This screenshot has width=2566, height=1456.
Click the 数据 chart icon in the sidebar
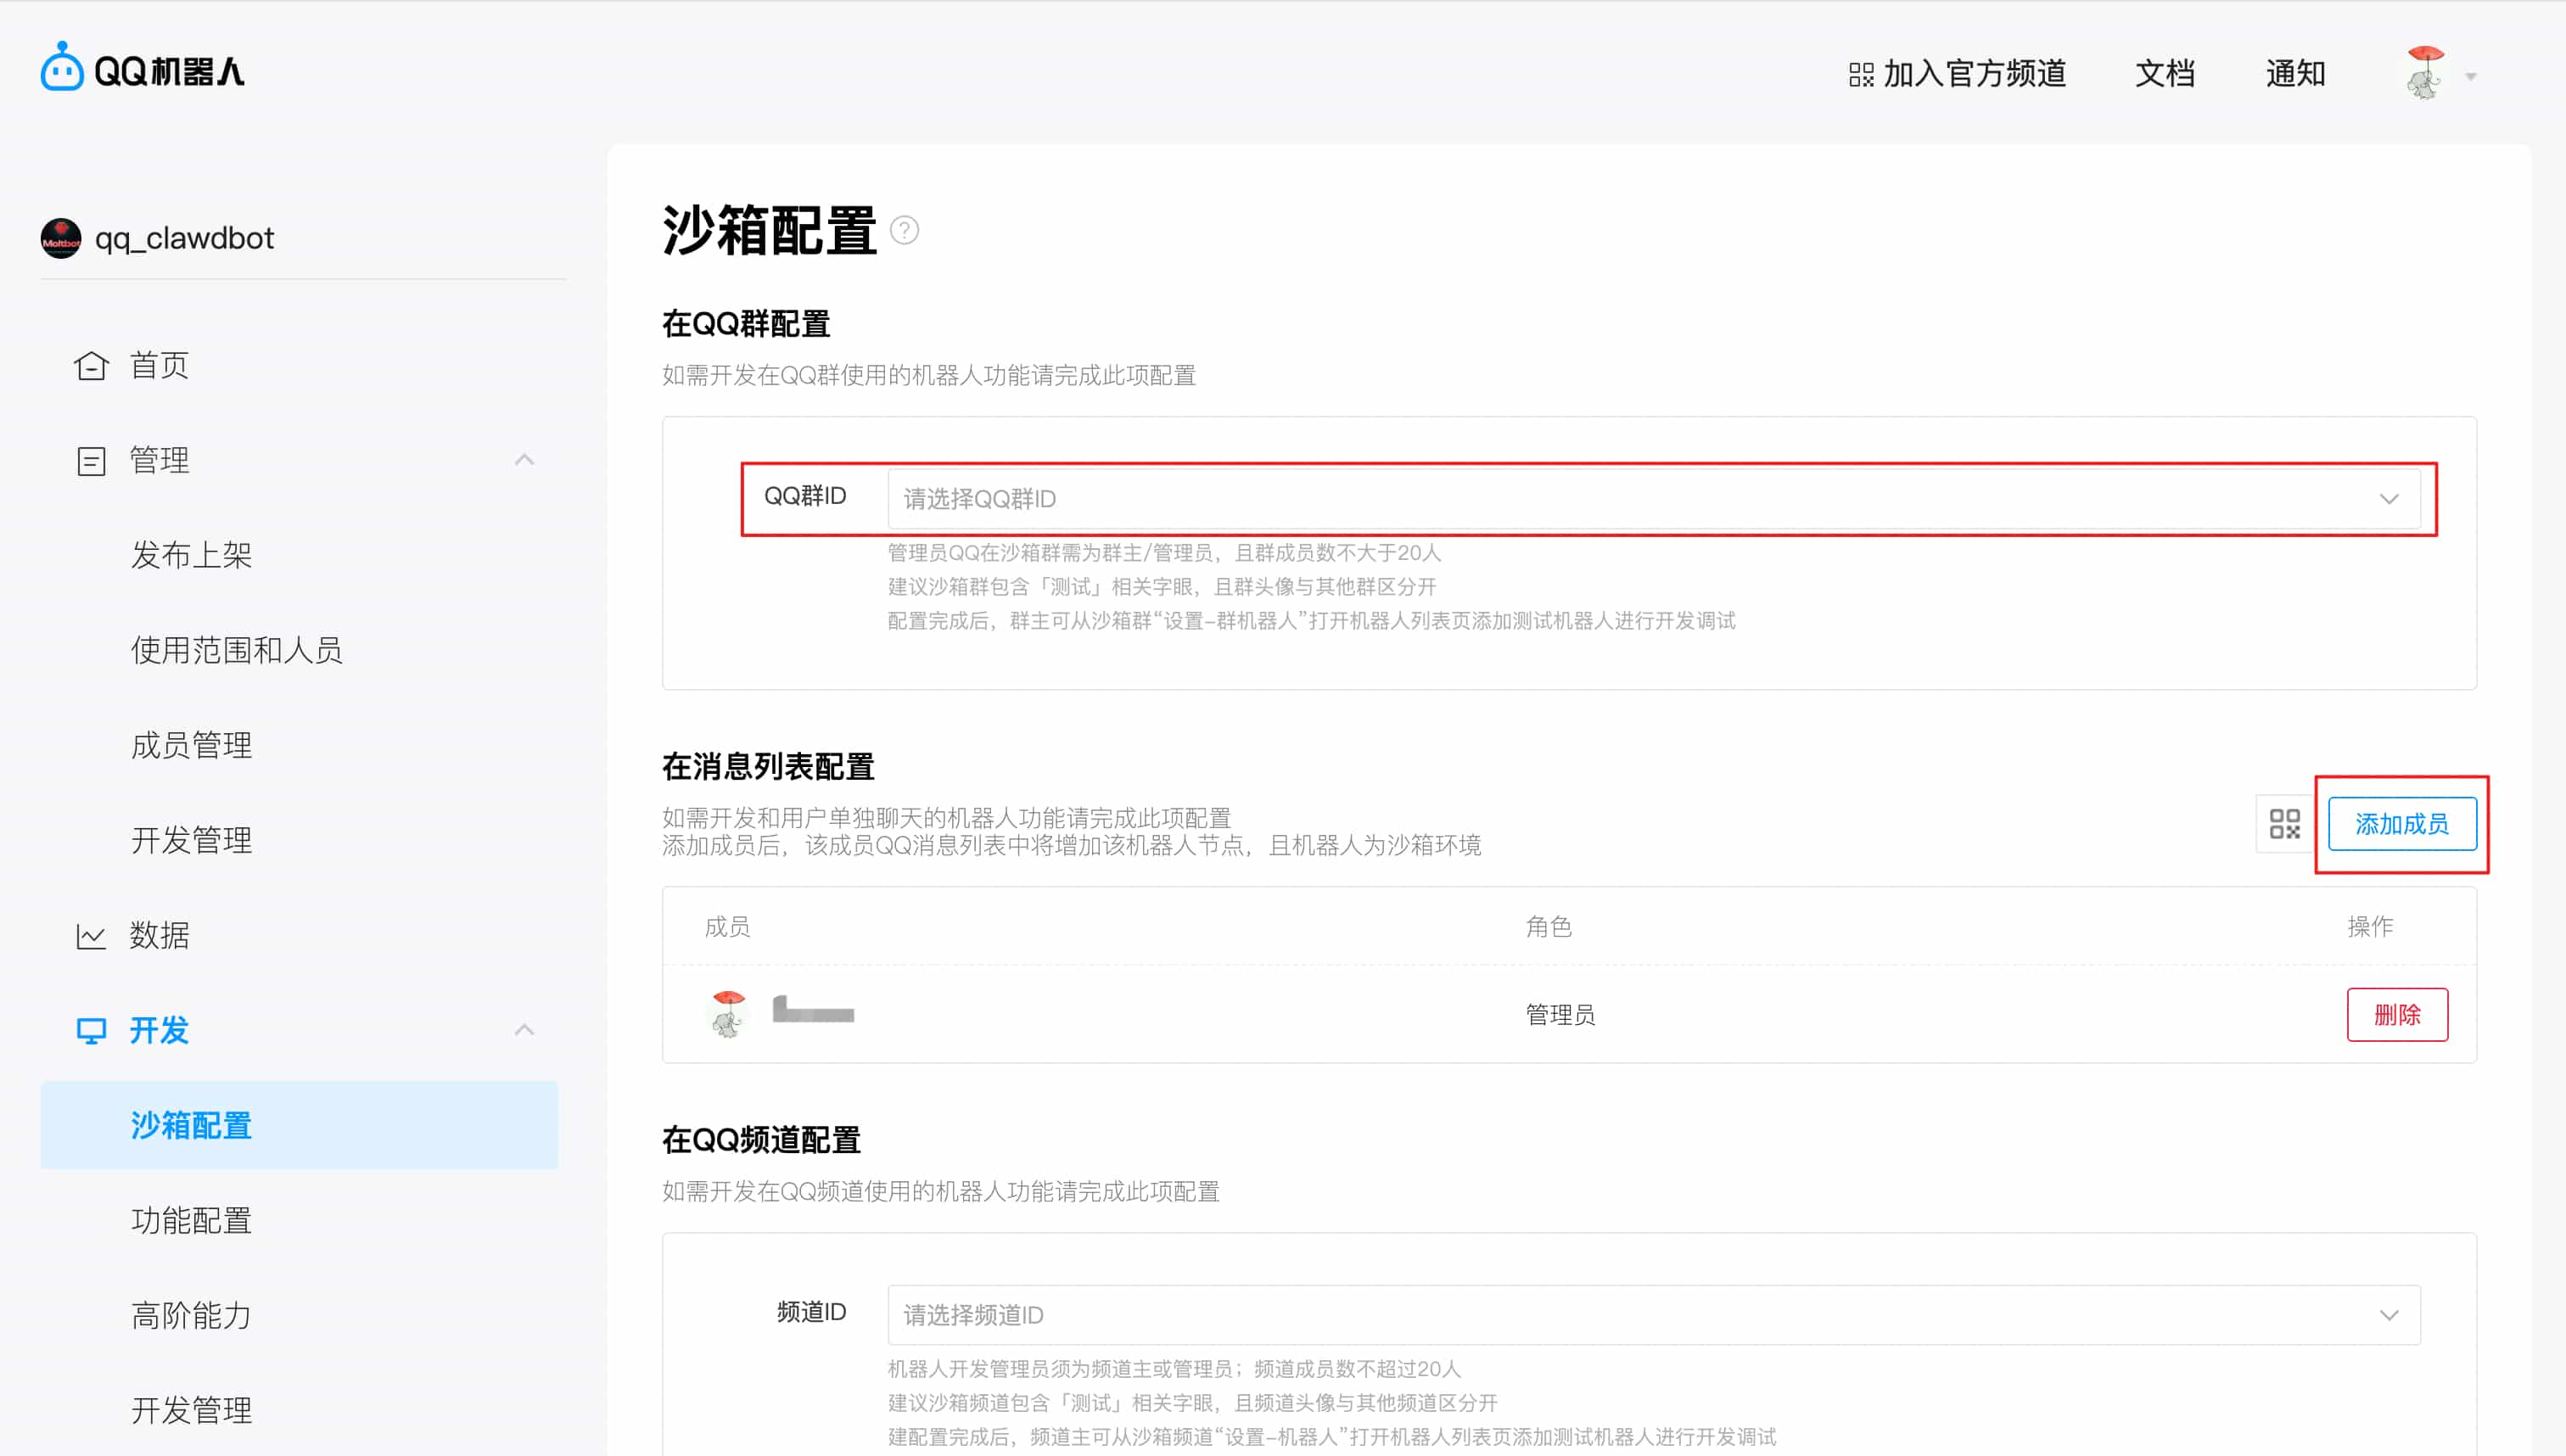point(91,936)
